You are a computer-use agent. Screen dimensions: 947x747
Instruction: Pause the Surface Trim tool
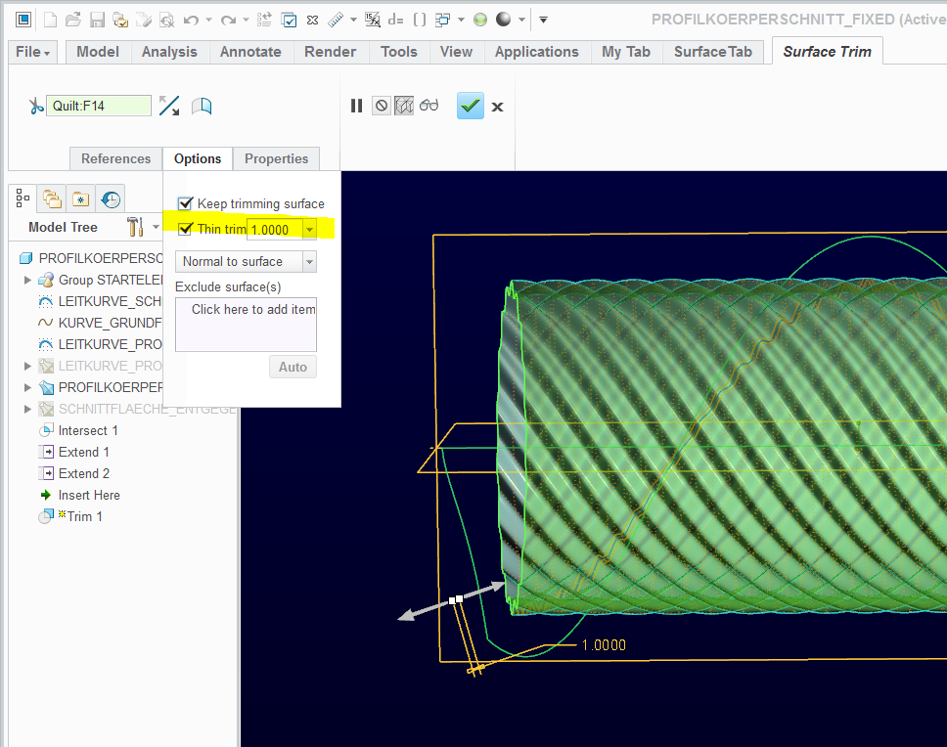point(356,106)
